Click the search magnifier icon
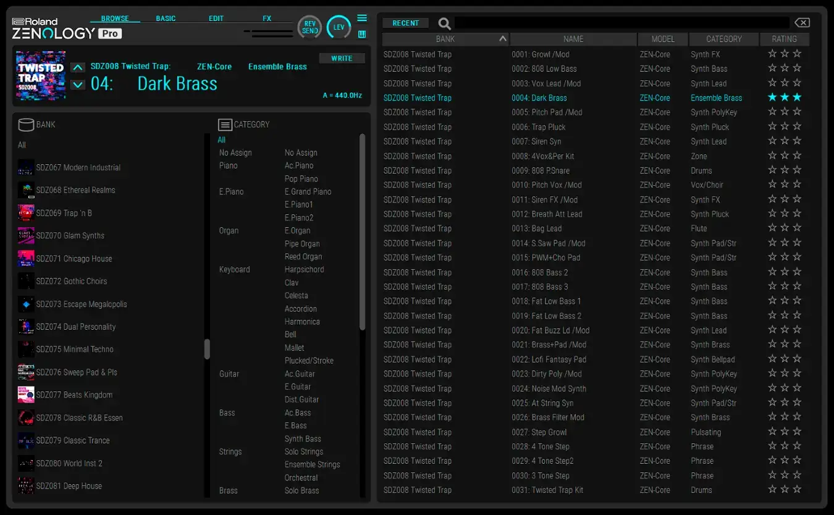This screenshot has height=515, width=834. point(444,23)
